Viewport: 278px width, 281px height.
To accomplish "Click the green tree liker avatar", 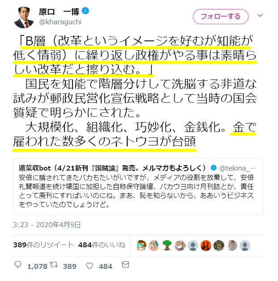I will [x=167, y=246].
